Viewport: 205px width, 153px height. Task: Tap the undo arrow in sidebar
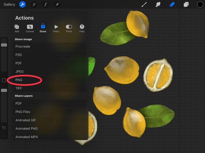[4, 127]
